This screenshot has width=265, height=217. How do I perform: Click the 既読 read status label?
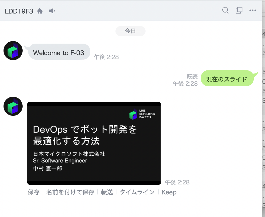[x=192, y=77]
